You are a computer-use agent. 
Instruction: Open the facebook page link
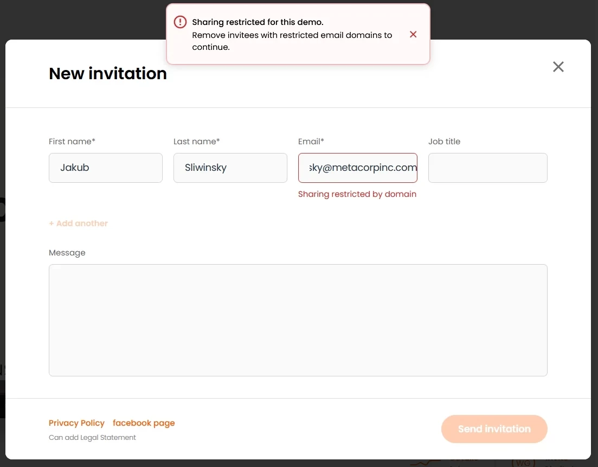[x=144, y=423]
